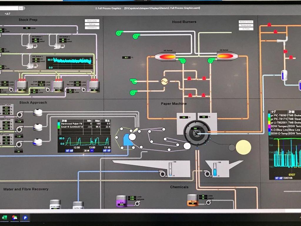This screenshot has height=226, width=301.
Task: Open the 30 M time span dropdown
Action: 92,151
